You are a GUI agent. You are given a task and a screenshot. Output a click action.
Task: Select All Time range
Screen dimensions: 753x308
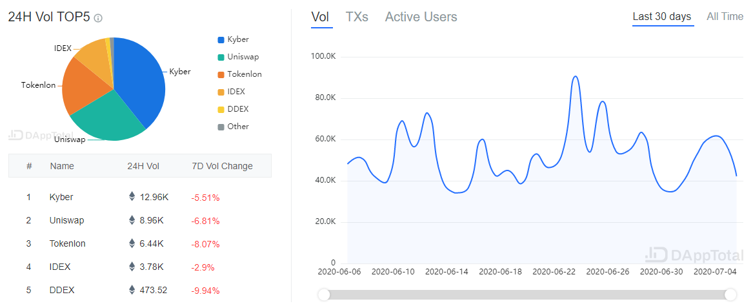click(725, 16)
